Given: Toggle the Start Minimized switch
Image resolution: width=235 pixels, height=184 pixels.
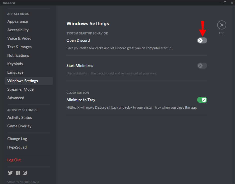Looking at the screenshot, I should (202, 66).
